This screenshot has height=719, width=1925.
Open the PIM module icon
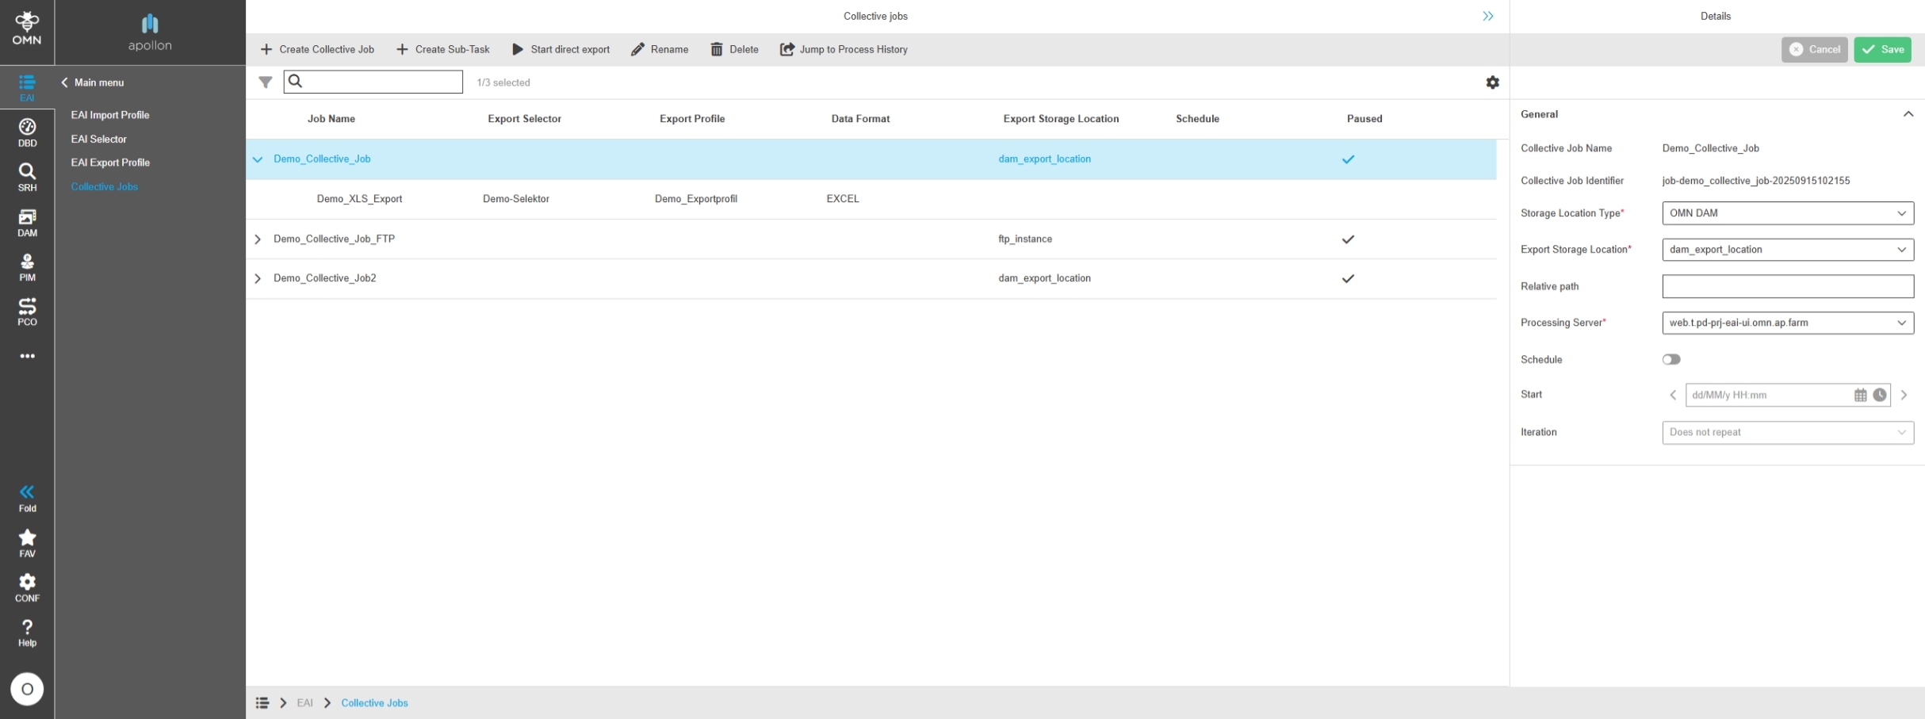click(x=27, y=267)
